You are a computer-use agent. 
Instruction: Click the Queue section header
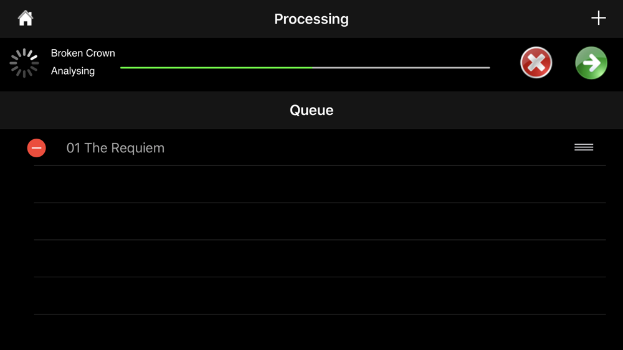coord(311,110)
